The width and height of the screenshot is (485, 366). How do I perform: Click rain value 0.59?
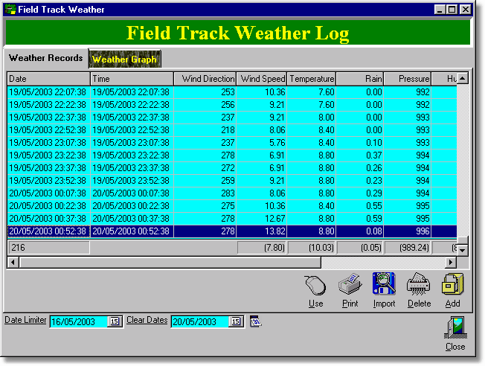coord(374,219)
